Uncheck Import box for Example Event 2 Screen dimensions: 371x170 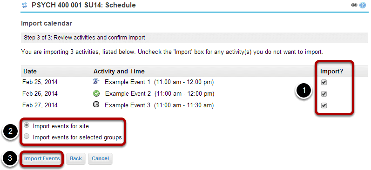(324, 94)
